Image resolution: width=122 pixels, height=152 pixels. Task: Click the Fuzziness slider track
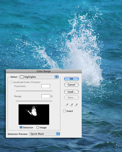click(34, 91)
